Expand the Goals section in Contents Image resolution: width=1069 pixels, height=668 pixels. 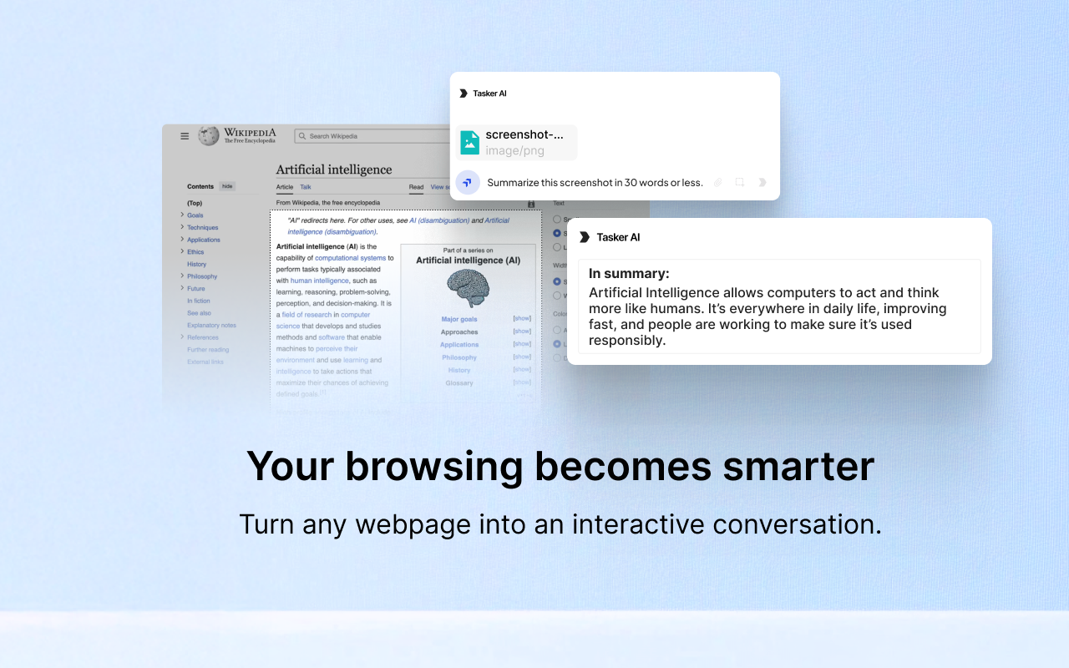click(181, 215)
